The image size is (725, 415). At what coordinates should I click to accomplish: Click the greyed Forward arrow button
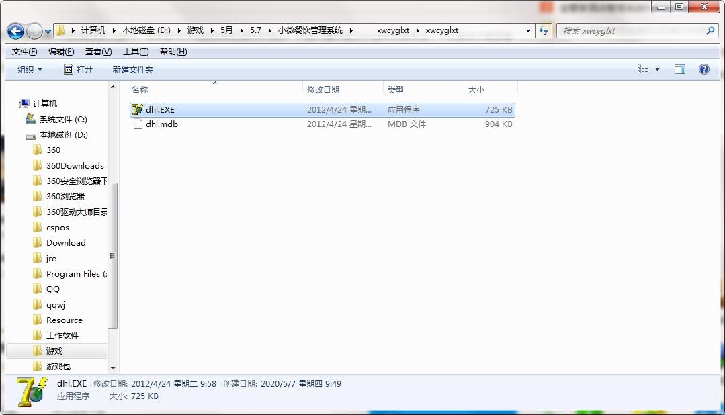click(x=35, y=31)
